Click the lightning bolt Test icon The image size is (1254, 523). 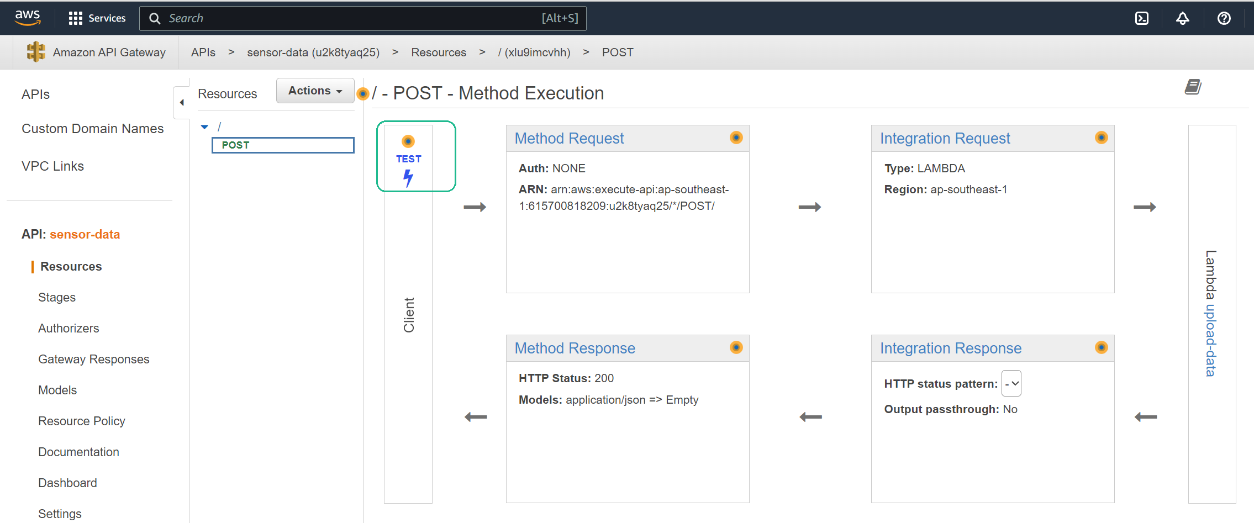coord(408,178)
